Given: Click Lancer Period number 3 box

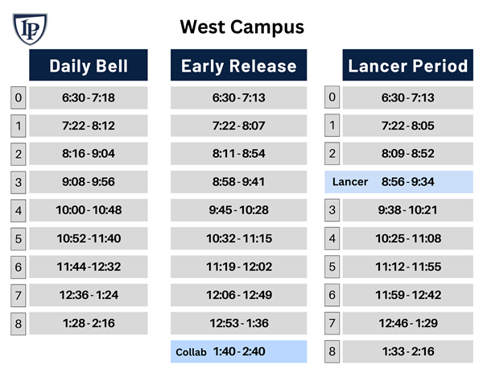Looking at the screenshot, I should tap(332, 210).
